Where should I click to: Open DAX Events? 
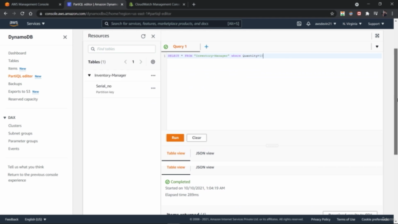coord(14,149)
